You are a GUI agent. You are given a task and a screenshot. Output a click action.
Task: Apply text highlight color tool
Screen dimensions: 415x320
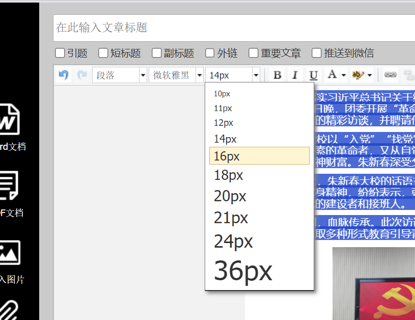click(x=358, y=75)
